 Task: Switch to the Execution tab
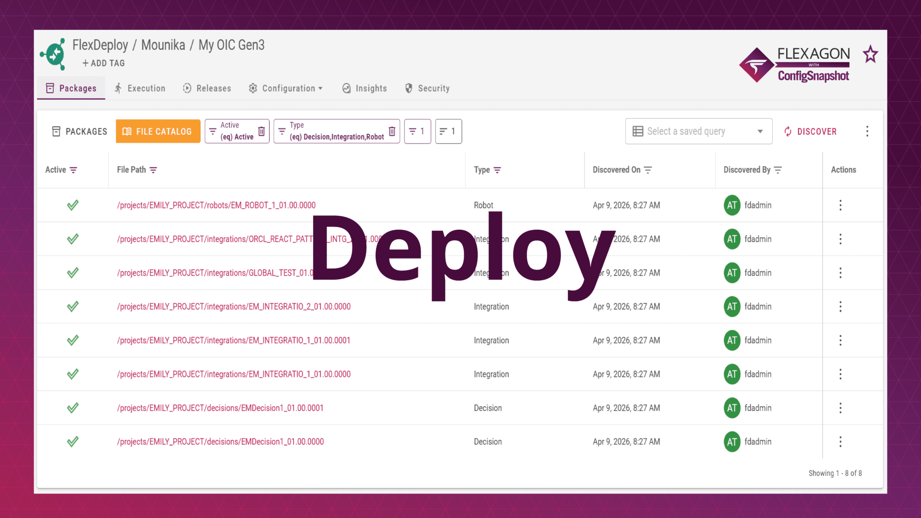tap(140, 88)
